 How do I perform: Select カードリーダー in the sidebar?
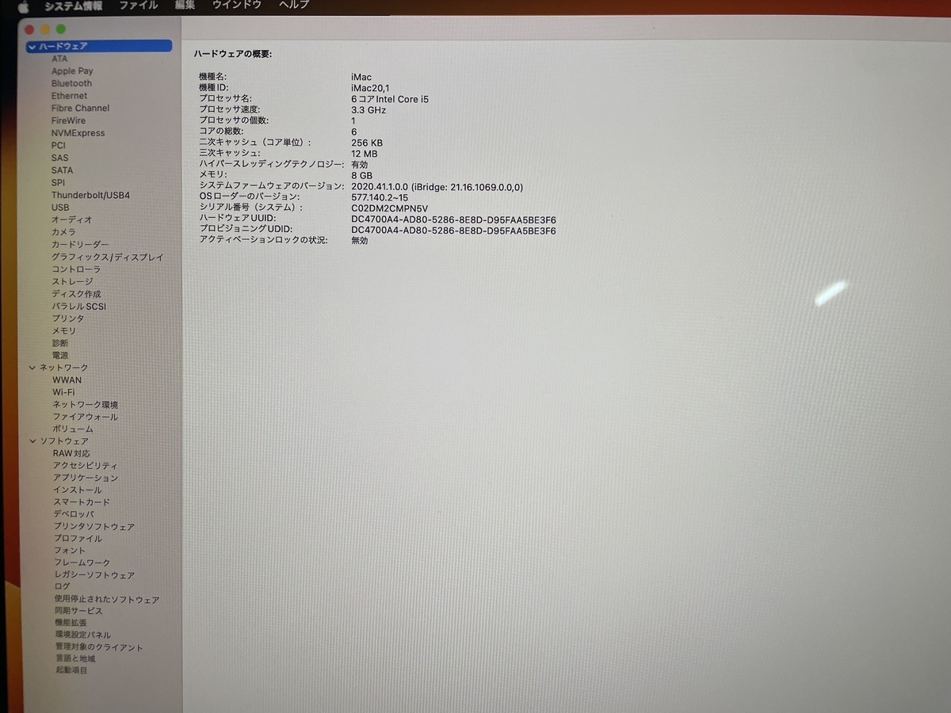tap(81, 245)
